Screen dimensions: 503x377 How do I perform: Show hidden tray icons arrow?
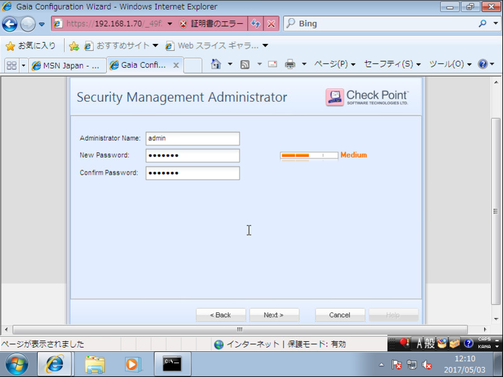click(381, 364)
